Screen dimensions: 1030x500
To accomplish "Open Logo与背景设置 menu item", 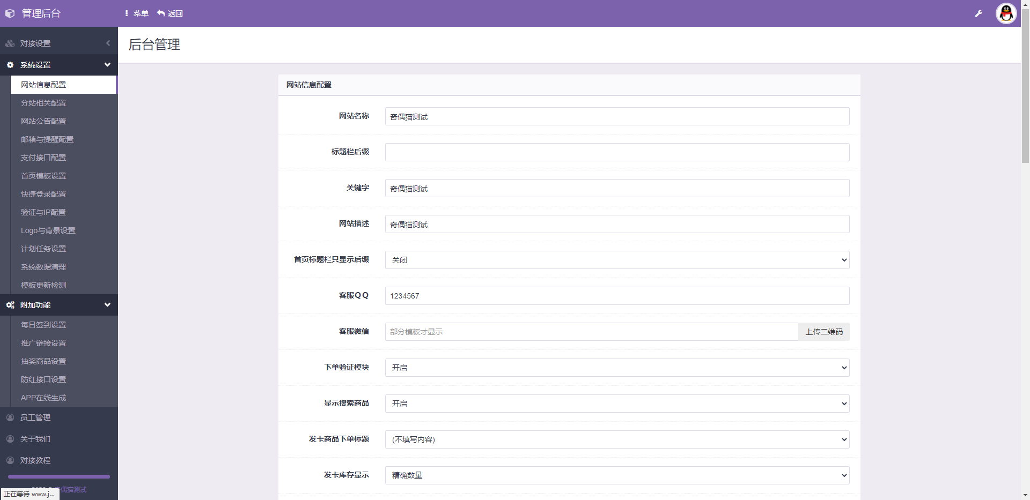I will click(63, 230).
